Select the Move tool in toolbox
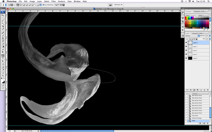 tap(3, 15)
